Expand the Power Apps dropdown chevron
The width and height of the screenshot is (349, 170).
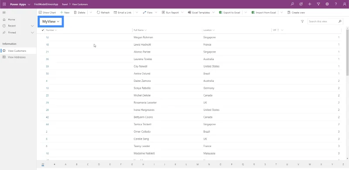pyautogui.click(x=29, y=4)
